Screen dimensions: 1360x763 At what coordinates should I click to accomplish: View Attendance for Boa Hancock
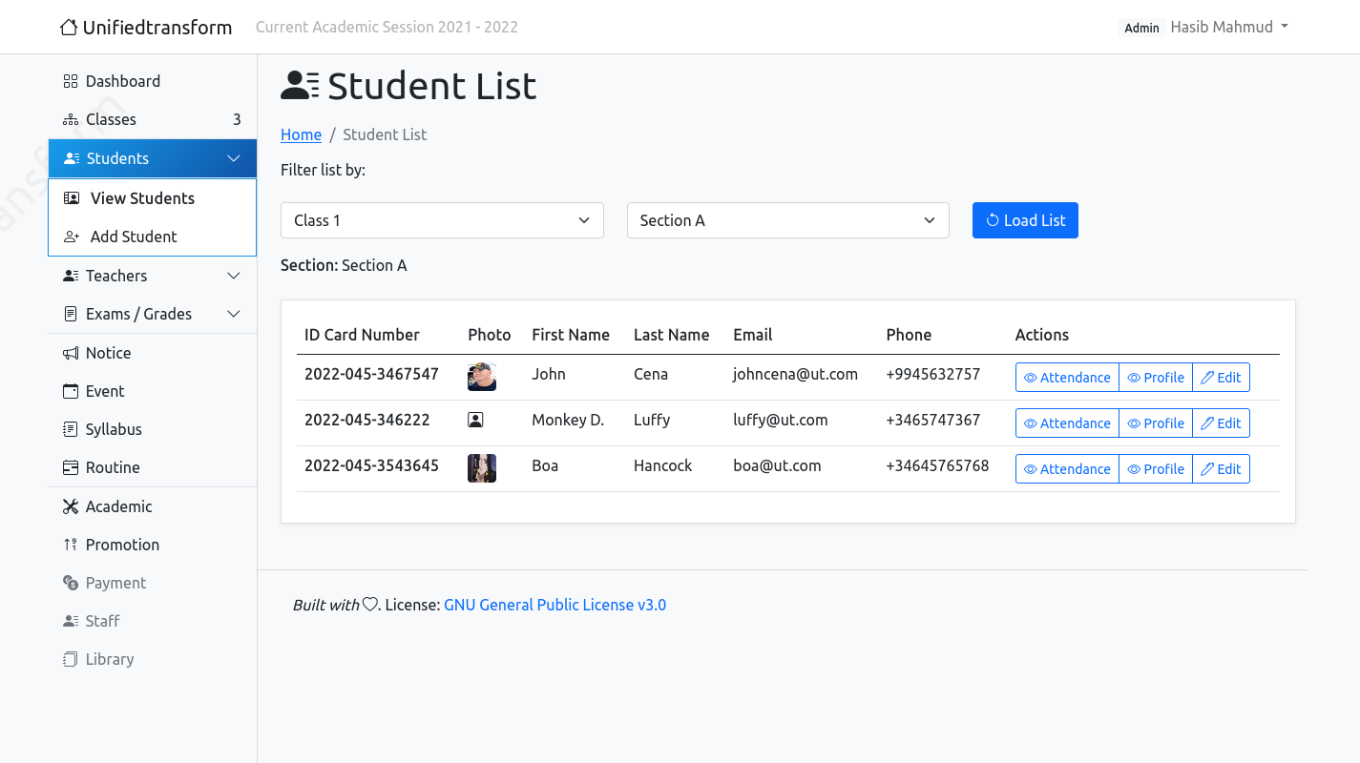coord(1067,469)
